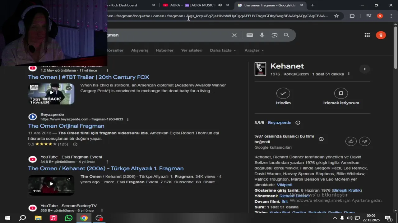The image size is (398, 223).
Task: Open the Windows Start menu
Action: [7, 218]
